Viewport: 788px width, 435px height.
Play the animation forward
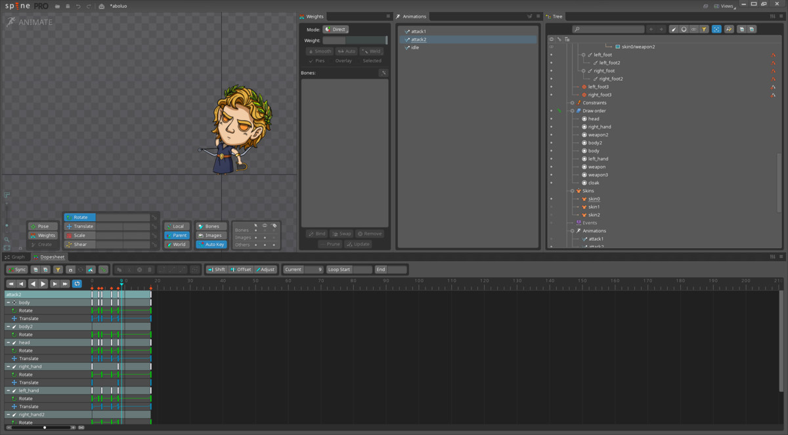pos(43,283)
